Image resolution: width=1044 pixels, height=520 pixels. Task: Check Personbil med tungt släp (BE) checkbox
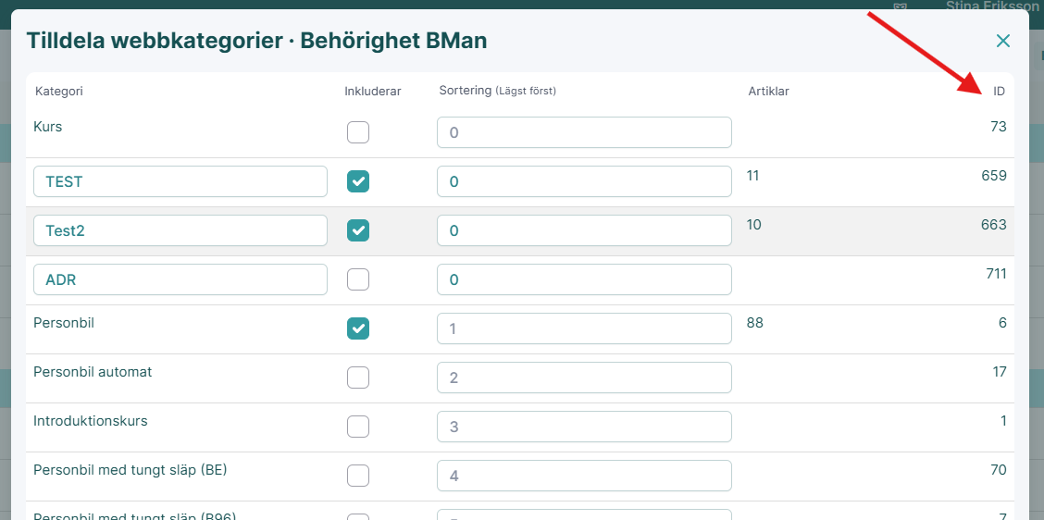tap(358, 476)
